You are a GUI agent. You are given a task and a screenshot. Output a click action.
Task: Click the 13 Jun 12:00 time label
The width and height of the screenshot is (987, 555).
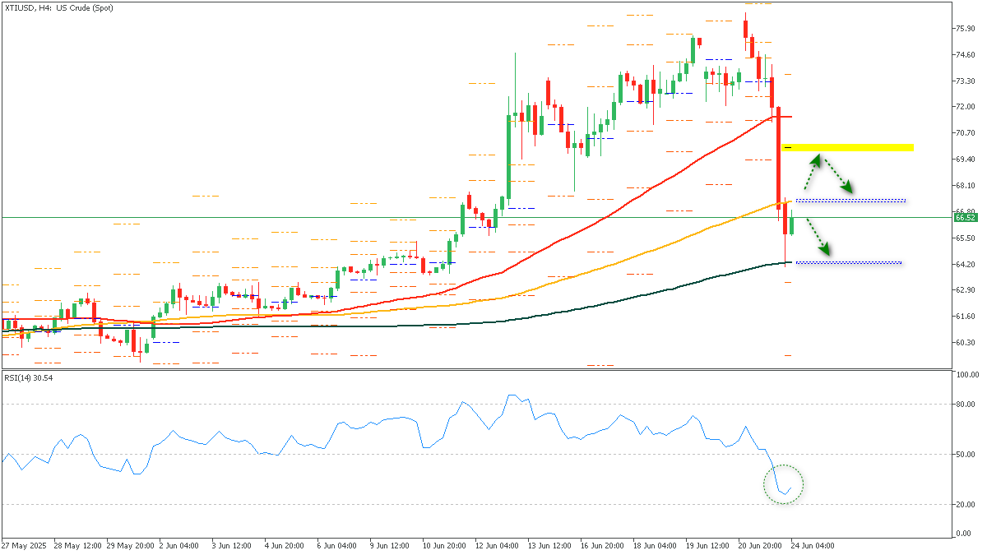pos(549,545)
